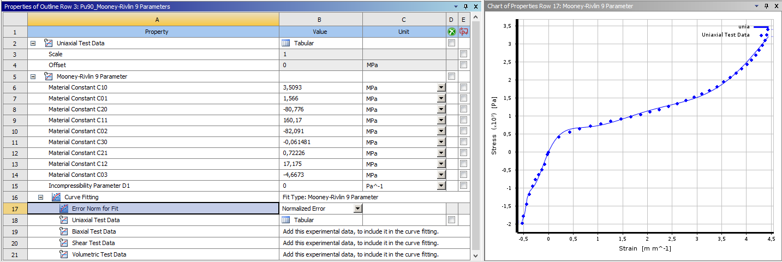782x262 pixels.
Task: Open the unit dropdown for Material Constant C21
Action: [x=441, y=153]
